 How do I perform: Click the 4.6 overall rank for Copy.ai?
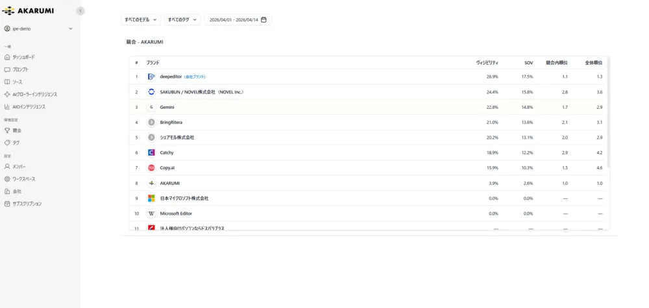pyautogui.click(x=600, y=168)
